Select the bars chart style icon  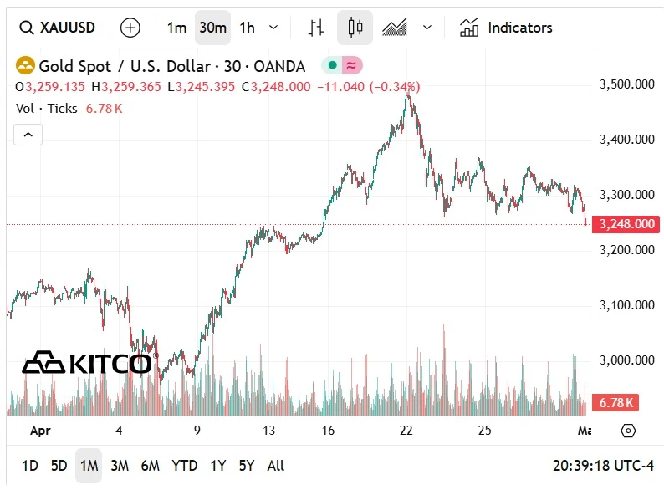pyautogui.click(x=316, y=28)
